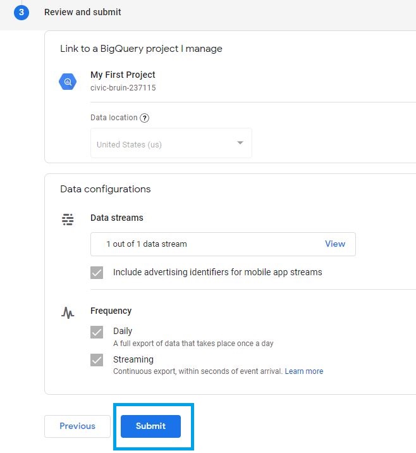Select the My First Project name

[123, 75]
